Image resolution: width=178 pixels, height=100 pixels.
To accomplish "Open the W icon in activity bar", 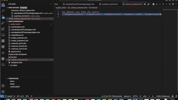I will tap(3, 47).
